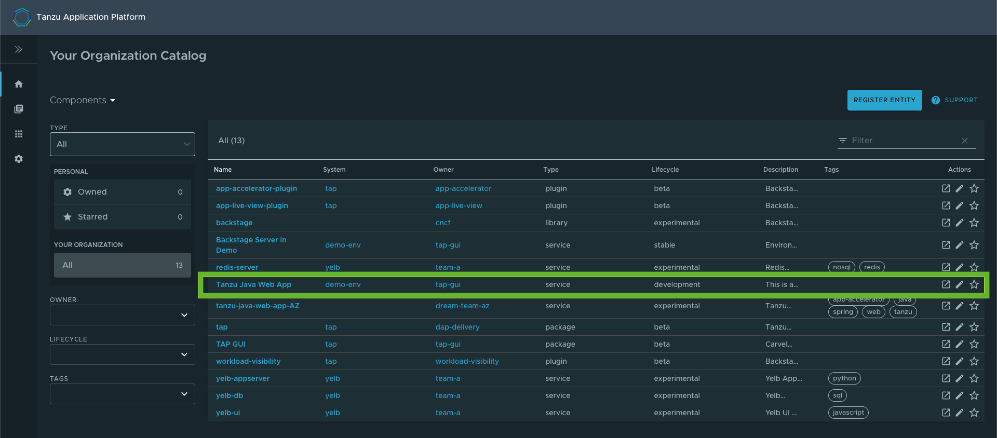The image size is (997, 438).
Task: Open the Tanzu Java Web App link
Action: coord(253,284)
